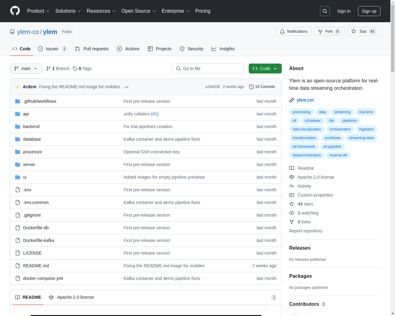Open the green Code dropdown
The height and width of the screenshot is (316, 395).
click(265, 69)
